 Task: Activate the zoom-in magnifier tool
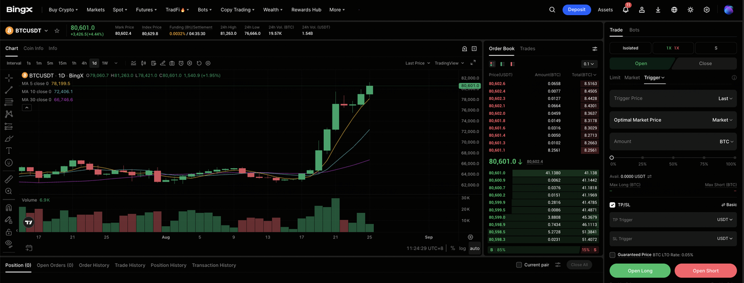[9, 191]
